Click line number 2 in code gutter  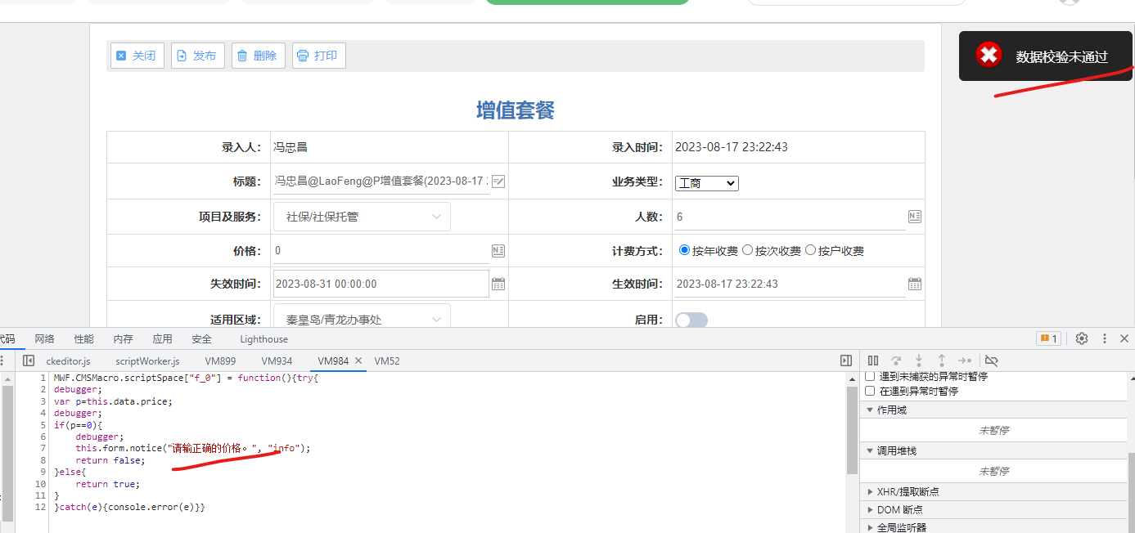click(x=43, y=390)
